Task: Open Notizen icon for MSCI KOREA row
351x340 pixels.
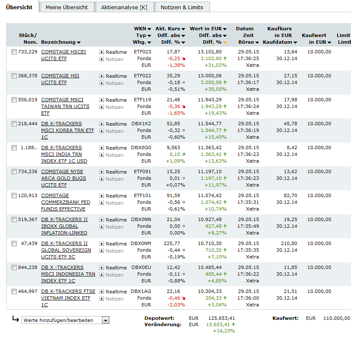Action: coord(102,131)
